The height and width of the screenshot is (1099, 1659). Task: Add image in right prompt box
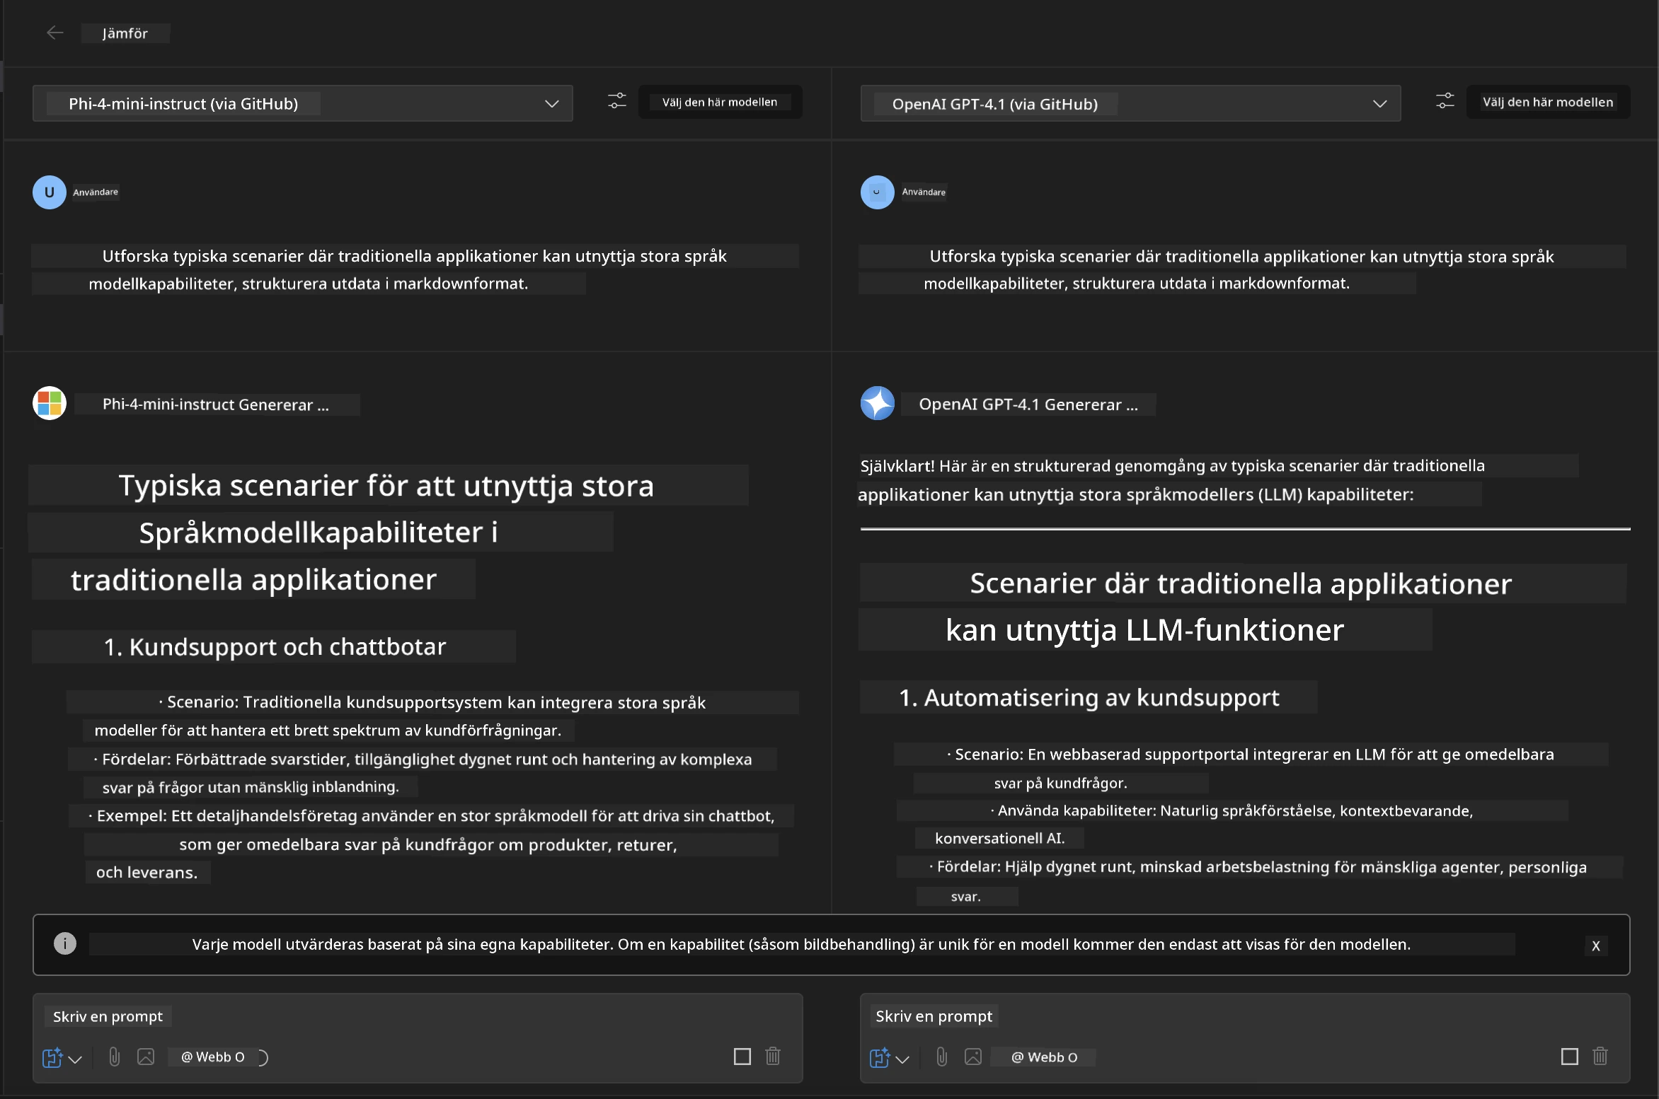973,1057
